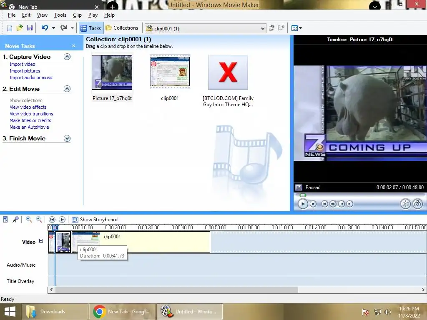This screenshot has width=427, height=320.
Task: Click the Rewind Timeline icon
Action: click(52, 219)
